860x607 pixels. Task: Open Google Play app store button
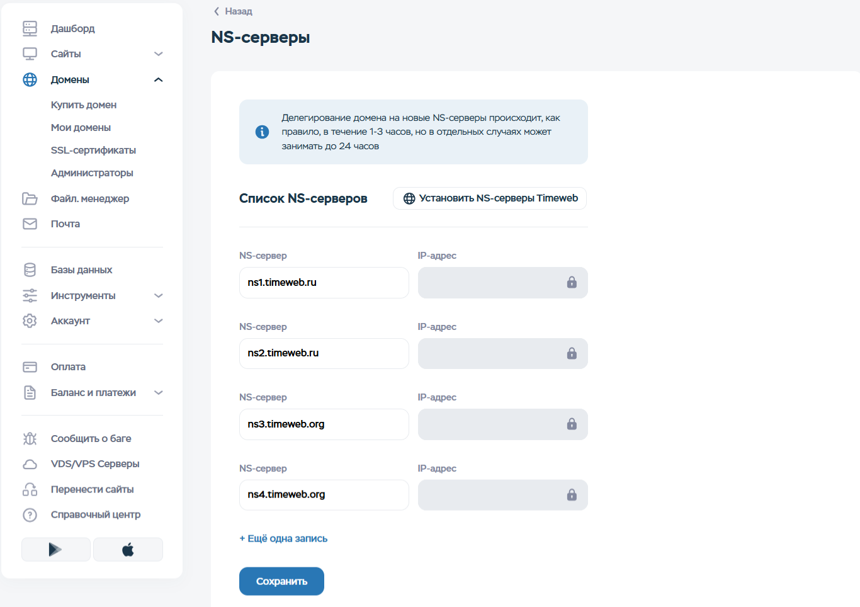pos(55,550)
